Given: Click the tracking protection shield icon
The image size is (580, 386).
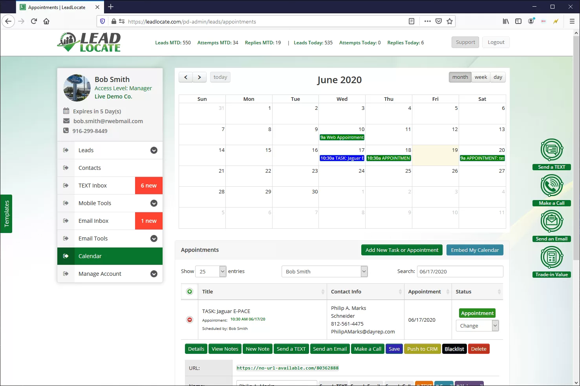Looking at the screenshot, I should click(x=102, y=21).
